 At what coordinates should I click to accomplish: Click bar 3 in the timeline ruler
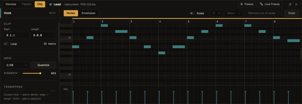(131, 22)
